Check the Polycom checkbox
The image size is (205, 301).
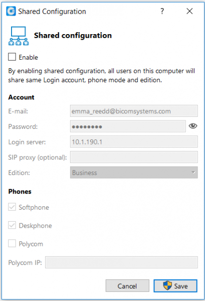pos(12,243)
